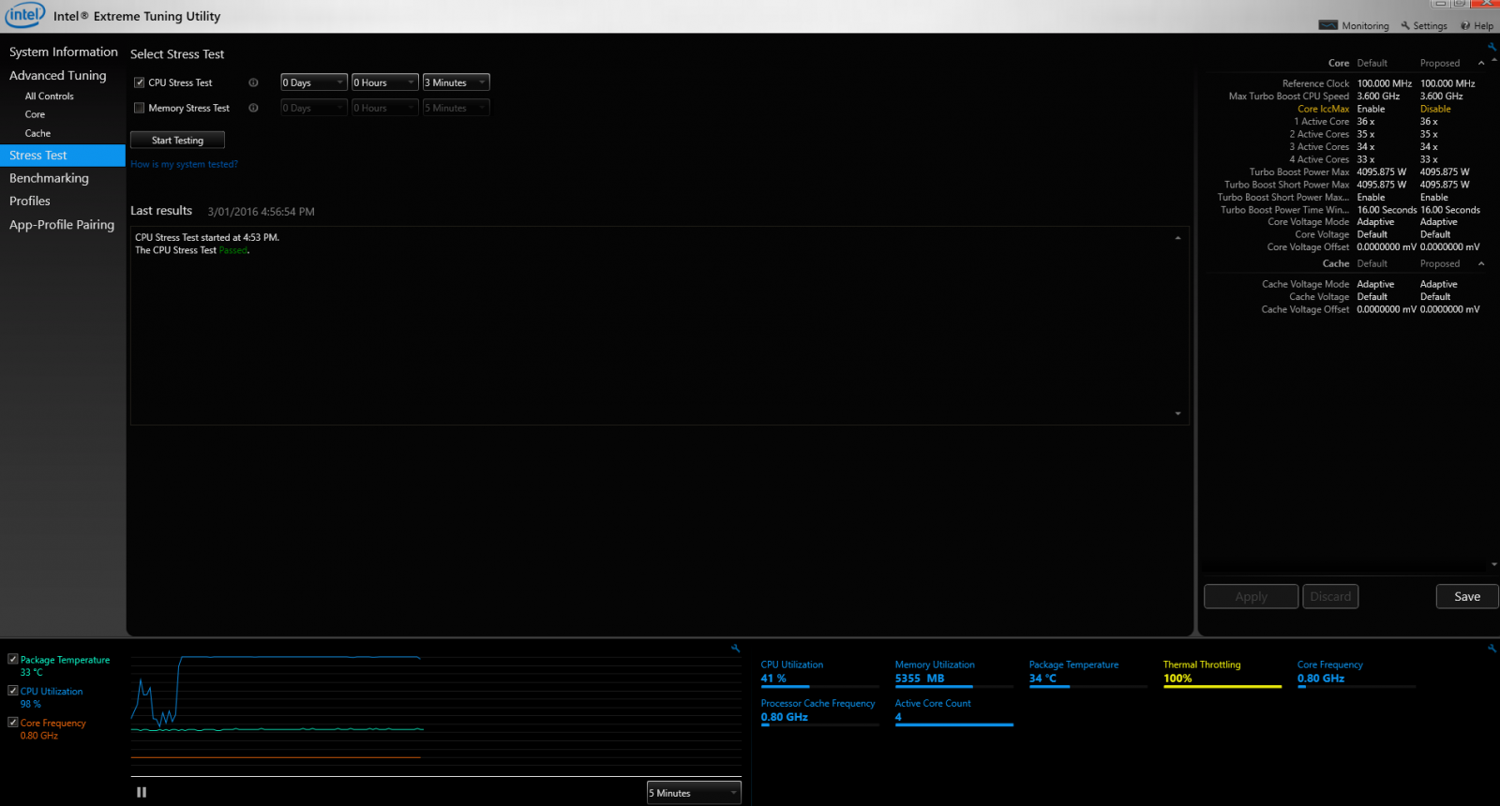Screen dimensions: 1500x806
Task: Enable the CPU Stress Test checkbox
Action: click(x=140, y=82)
